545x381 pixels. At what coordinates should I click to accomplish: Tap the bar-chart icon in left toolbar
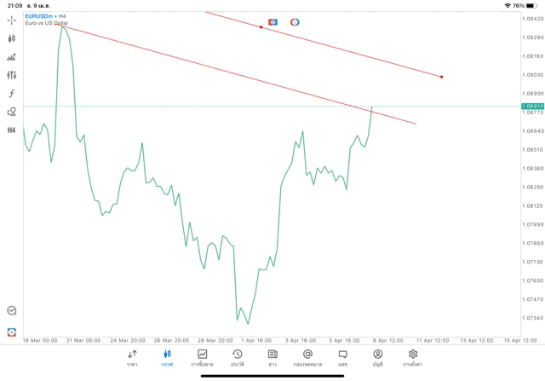(x=12, y=57)
